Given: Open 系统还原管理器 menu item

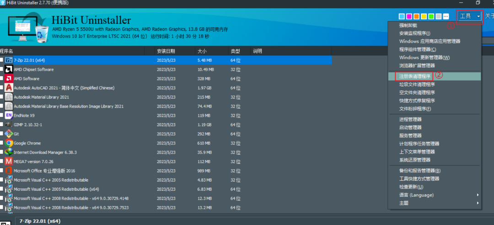Looking at the screenshot, I should tap(435, 160).
